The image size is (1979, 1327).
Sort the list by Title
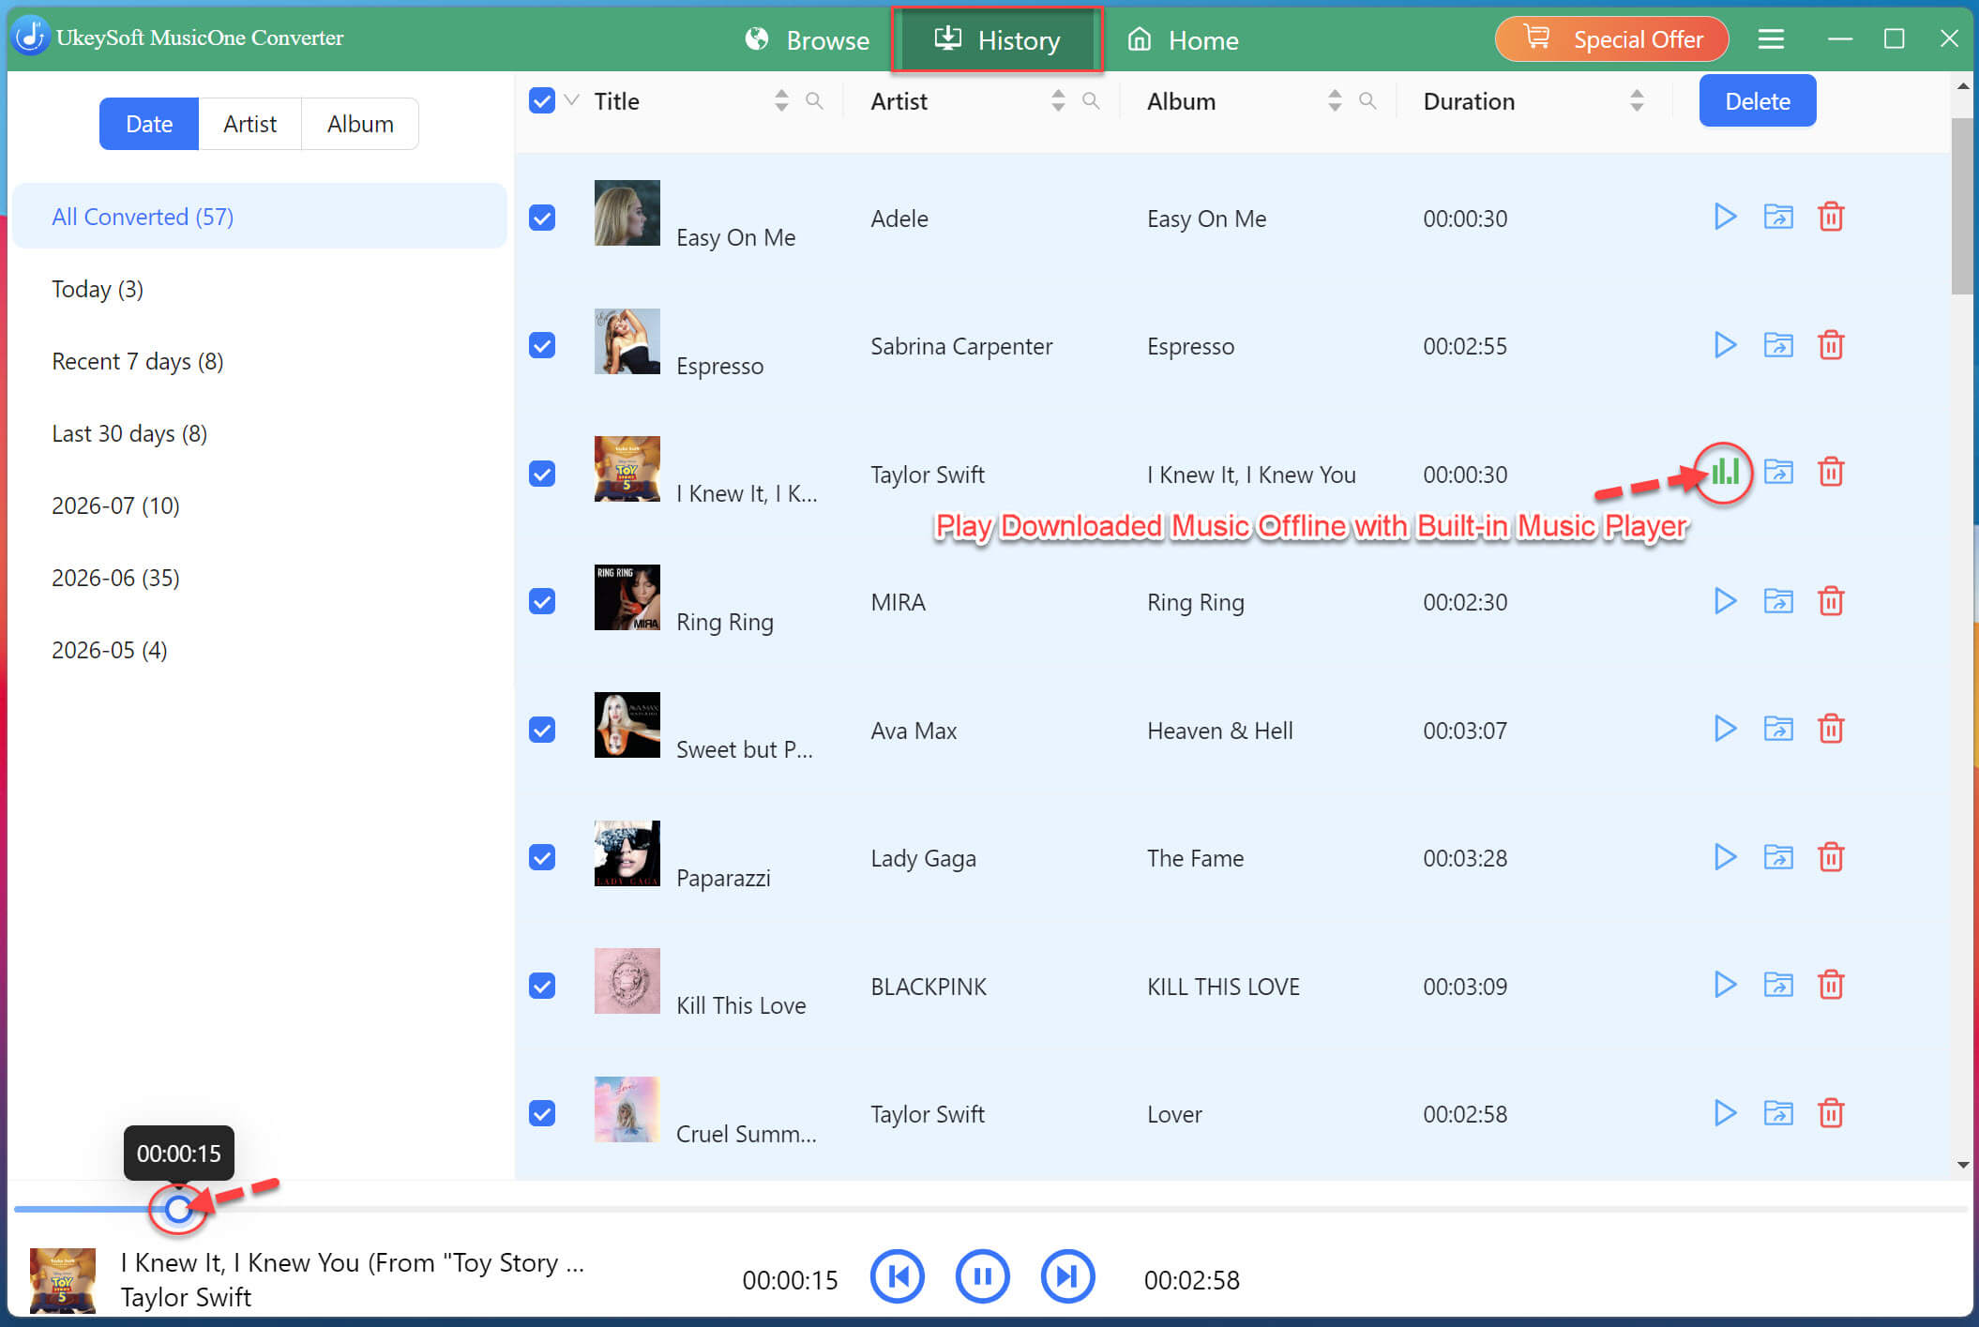pos(781,100)
